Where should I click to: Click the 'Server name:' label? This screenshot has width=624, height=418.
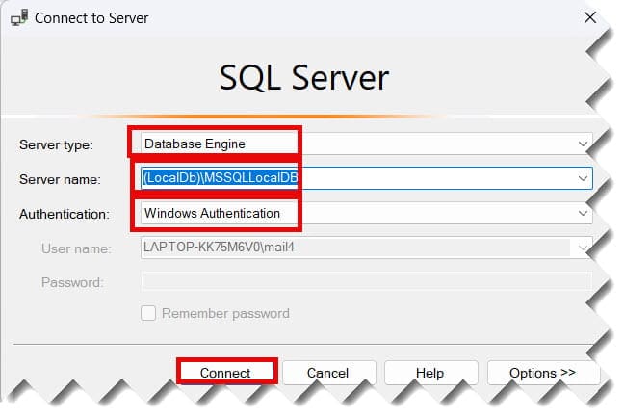[x=60, y=179]
